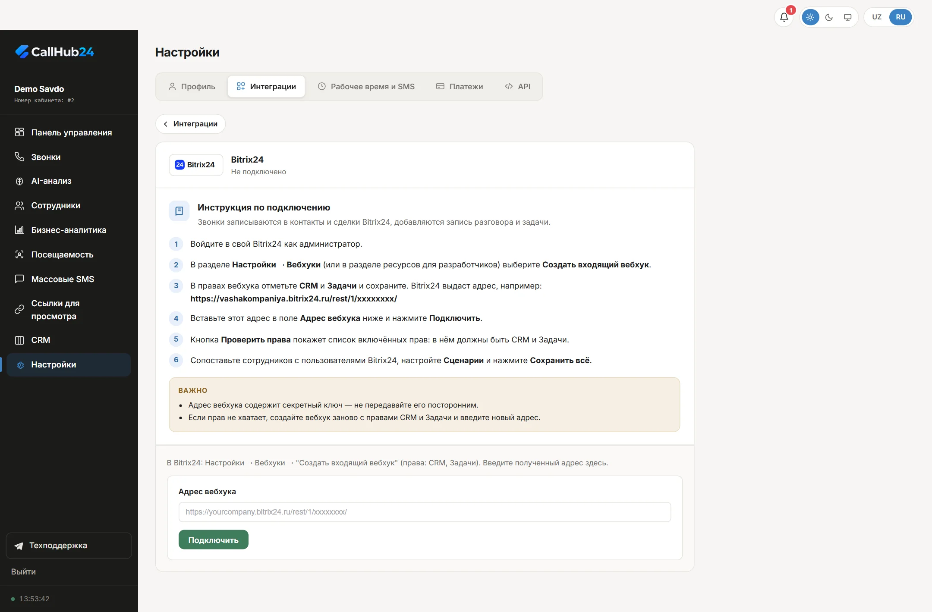Click the Подключить button
The width and height of the screenshot is (932, 612).
pyautogui.click(x=214, y=540)
